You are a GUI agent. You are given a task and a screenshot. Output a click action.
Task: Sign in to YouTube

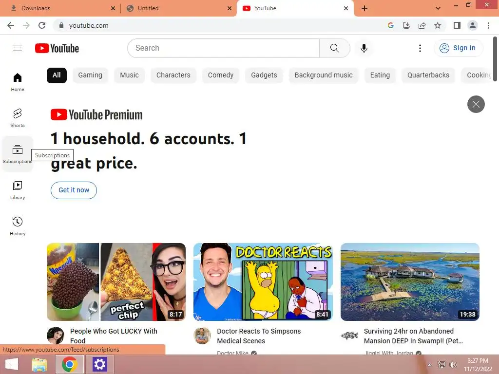(x=458, y=48)
